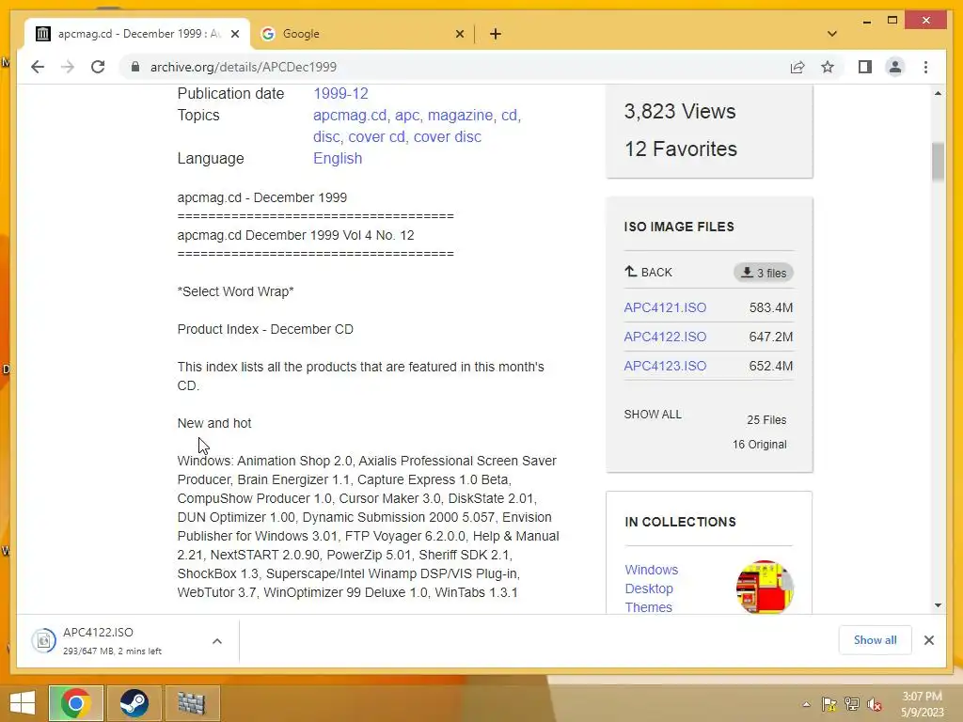Click the scrollbar down arrow
Screen dimensions: 963x722
pos(938,605)
